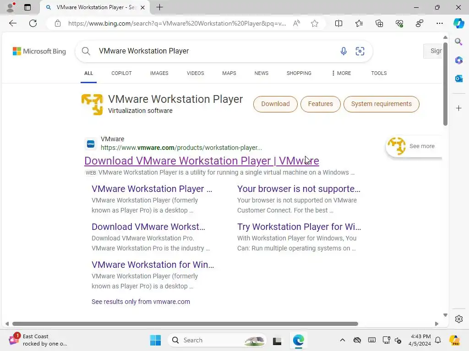This screenshot has height=351, width=469.
Task: Open Download VMware Workstation Player | VMware link
Action: pos(202,161)
